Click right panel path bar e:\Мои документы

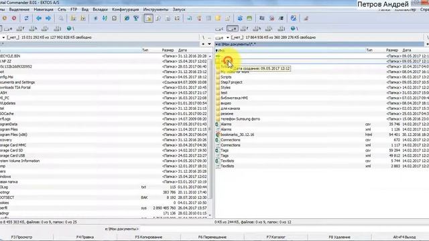(x=319, y=44)
